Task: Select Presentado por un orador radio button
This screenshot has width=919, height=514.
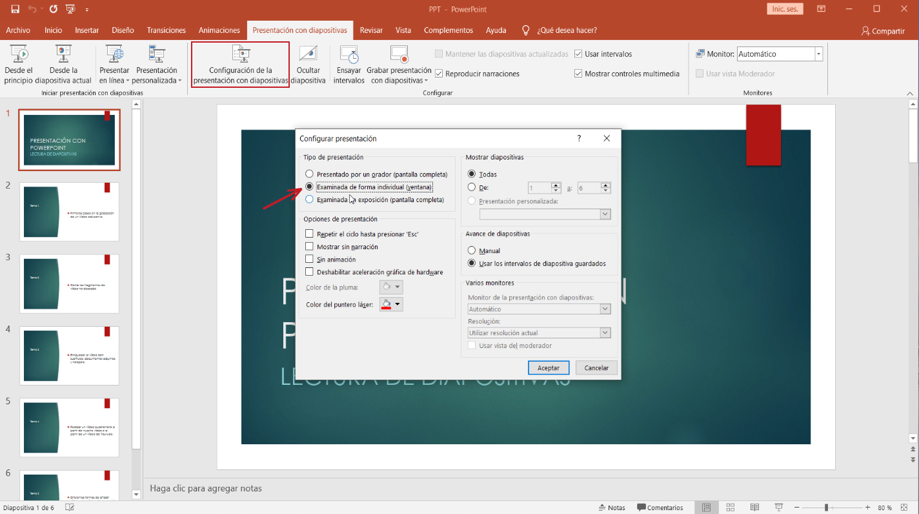Action: (309, 174)
